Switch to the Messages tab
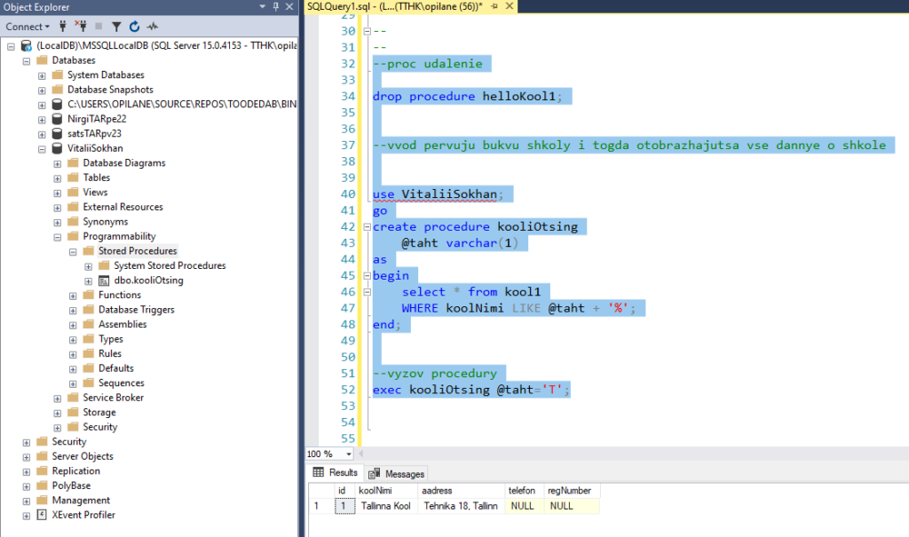Screen dimensions: 909x537 397,474
